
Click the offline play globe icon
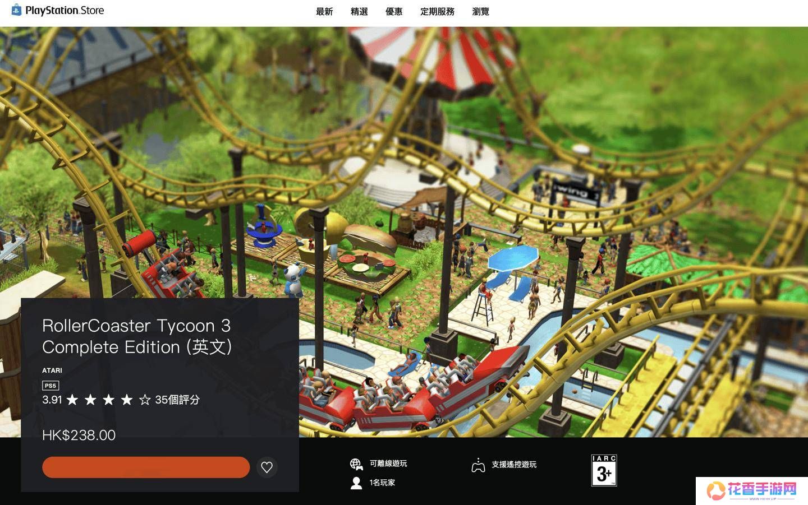click(356, 464)
